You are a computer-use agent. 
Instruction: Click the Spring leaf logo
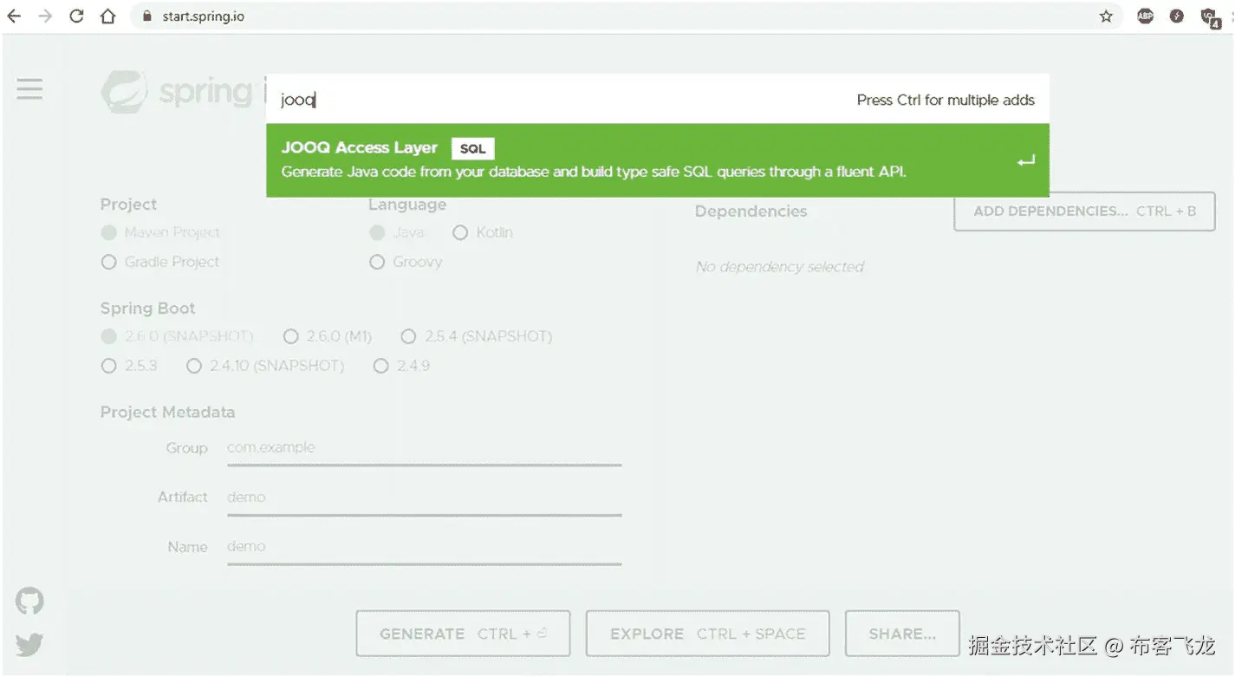[x=124, y=92]
